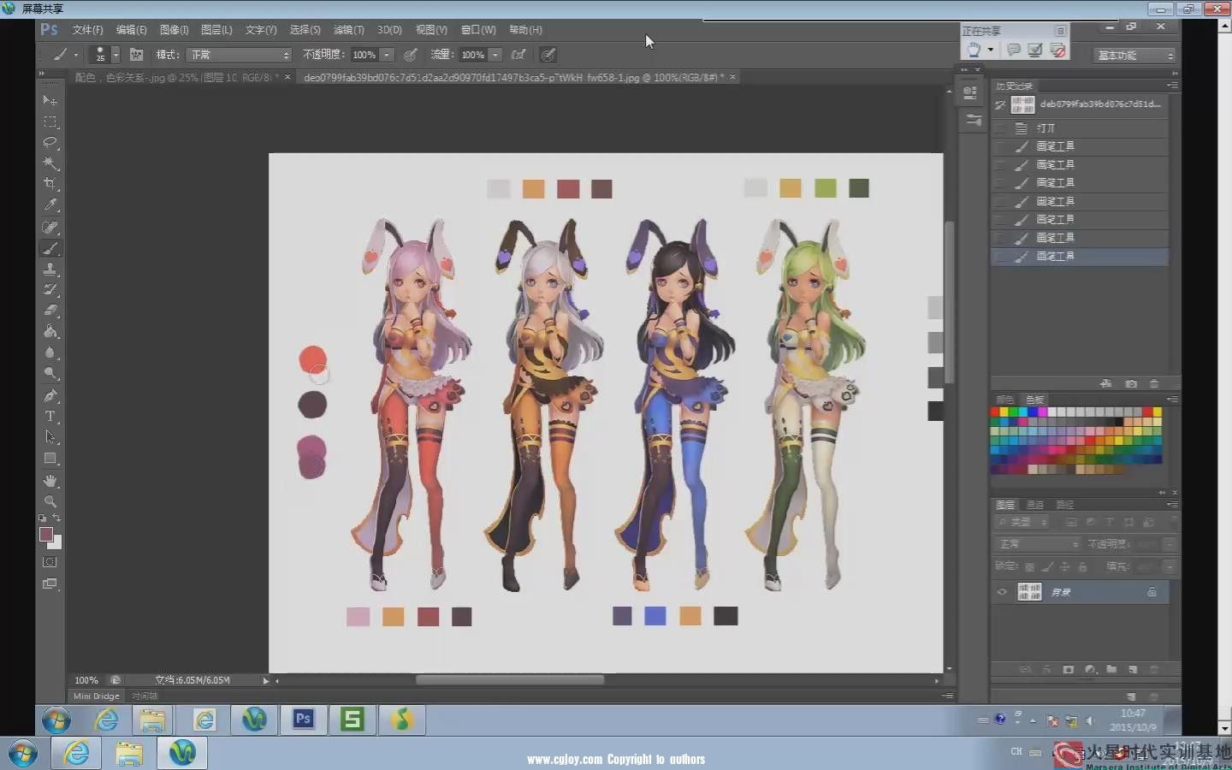The width and height of the screenshot is (1232, 770).
Task: Click the create new layer icon
Action: point(1133,670)
